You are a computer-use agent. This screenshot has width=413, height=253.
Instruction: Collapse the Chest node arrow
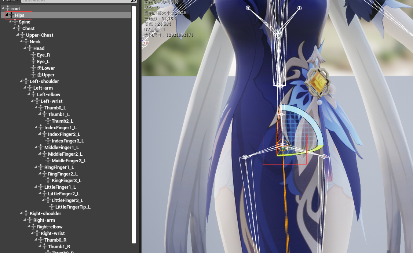pyautogui.click(x=14, y=28)
